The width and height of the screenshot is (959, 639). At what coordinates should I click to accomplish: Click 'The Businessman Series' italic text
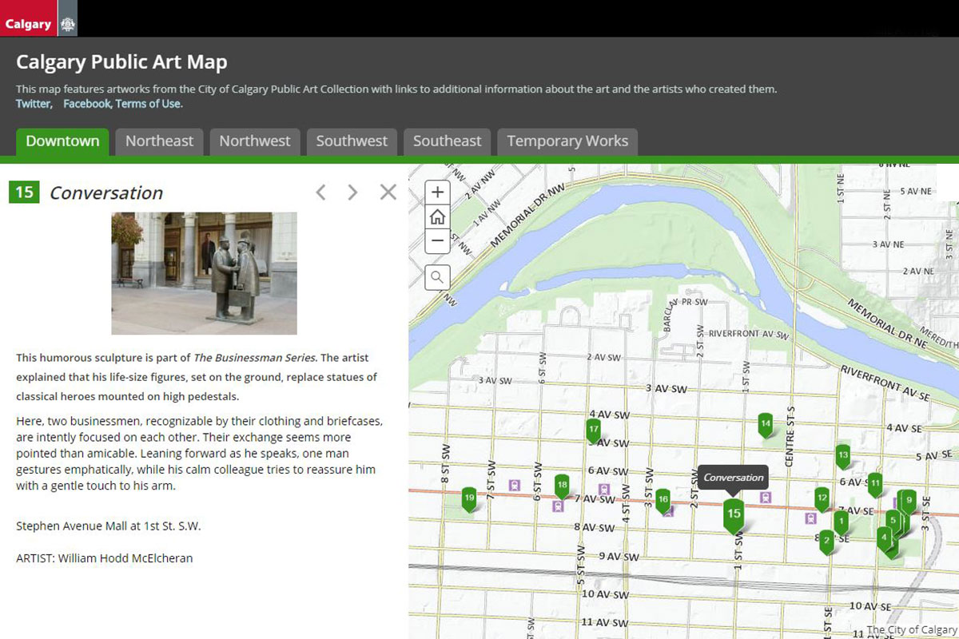pyautogui.click(x=255, y=357)
